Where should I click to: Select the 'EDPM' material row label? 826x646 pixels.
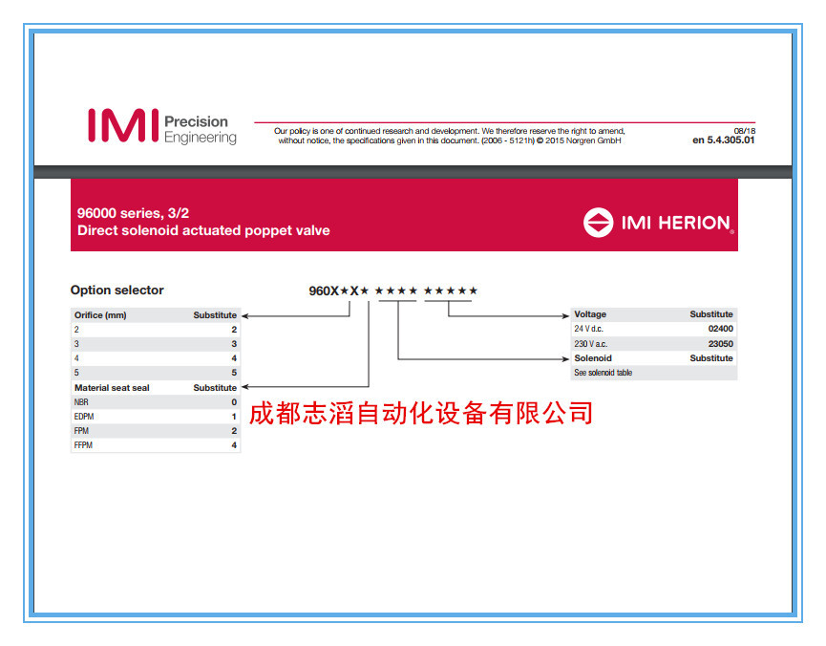[84, 416]
